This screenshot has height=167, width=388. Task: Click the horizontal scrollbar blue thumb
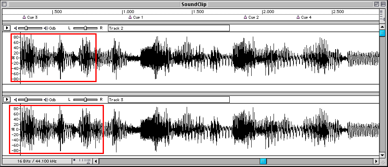[263, 161]
